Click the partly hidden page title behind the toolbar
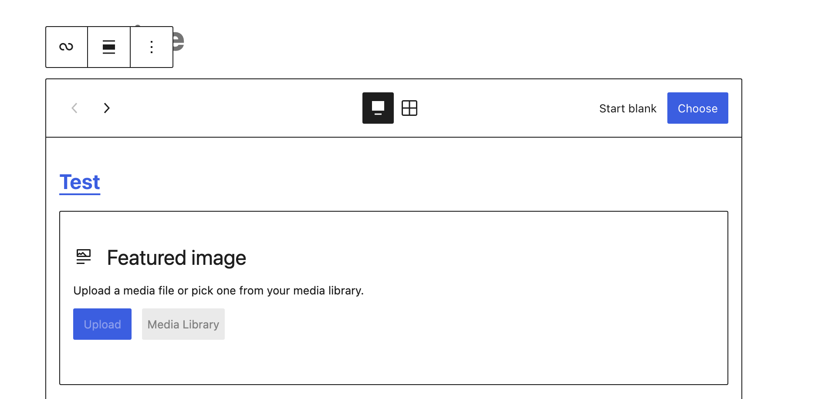Image resolution: width=832 pixels, height=399 pixels. click(178, 41)
